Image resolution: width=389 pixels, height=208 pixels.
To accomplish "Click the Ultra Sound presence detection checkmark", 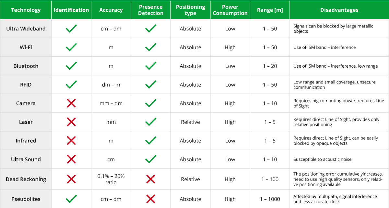I will [151, 159].
